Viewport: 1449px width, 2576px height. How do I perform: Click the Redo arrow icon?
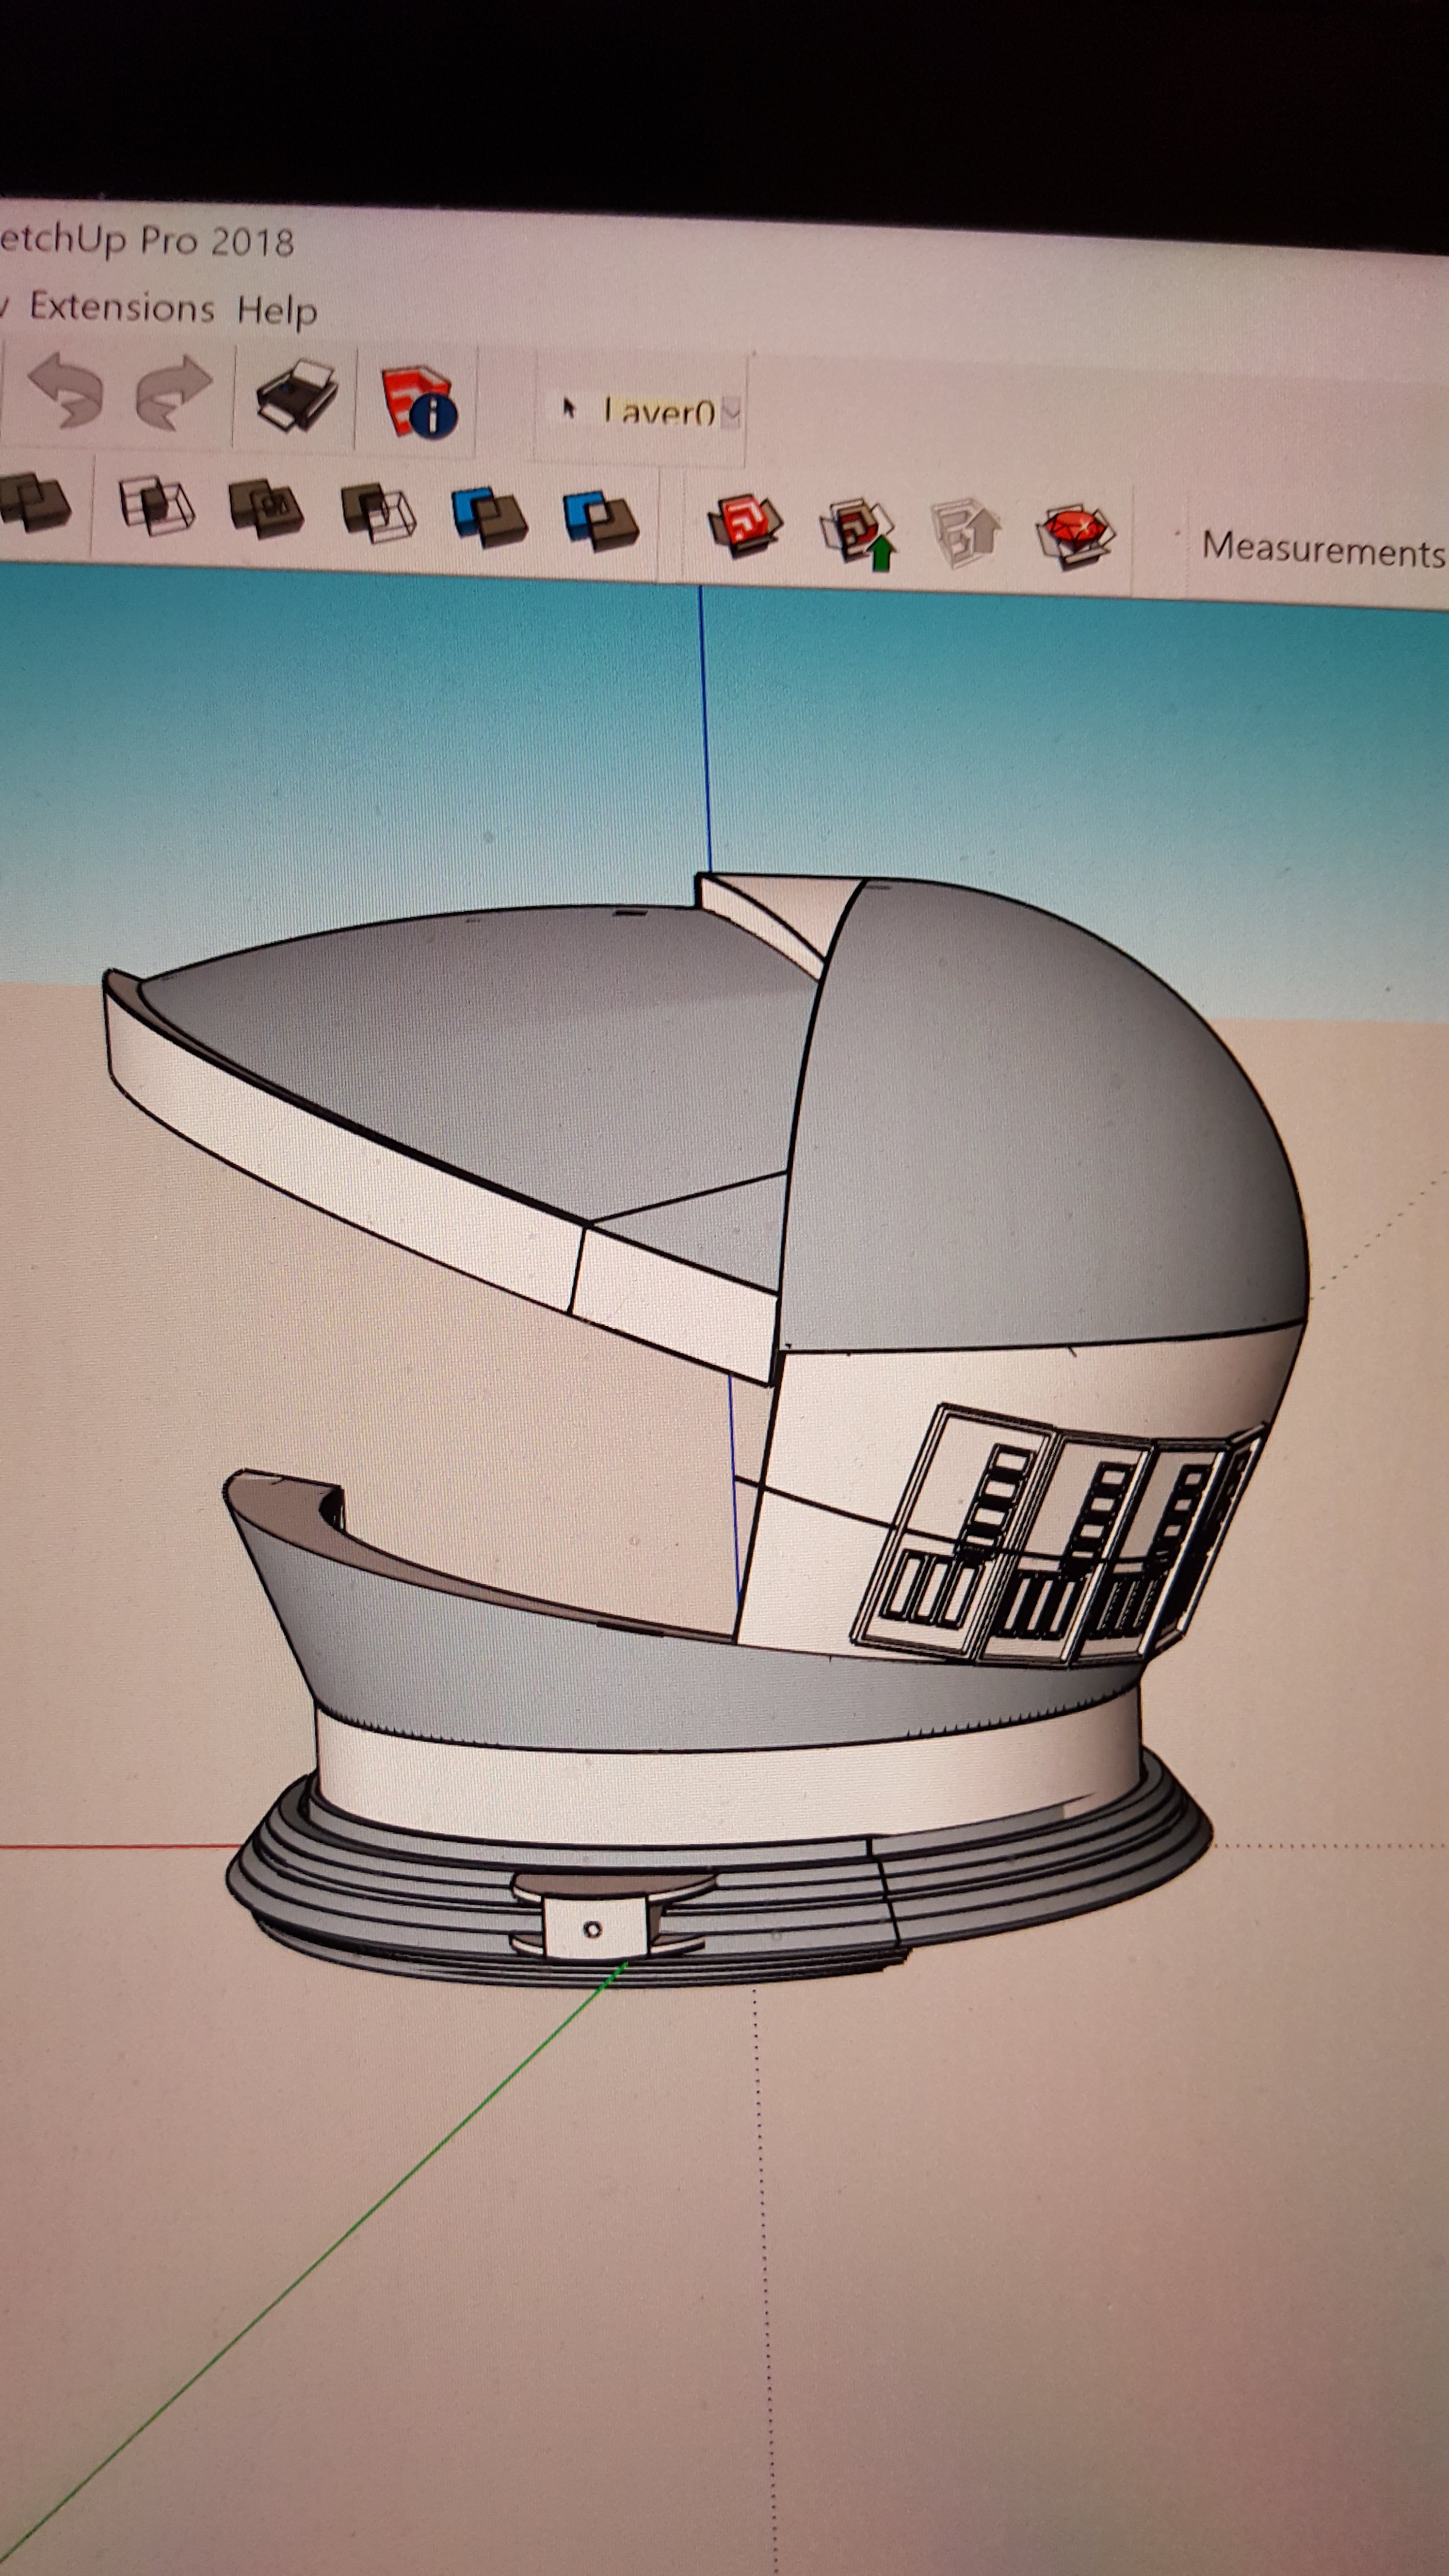pyautogui.click(x=174, y=394)
